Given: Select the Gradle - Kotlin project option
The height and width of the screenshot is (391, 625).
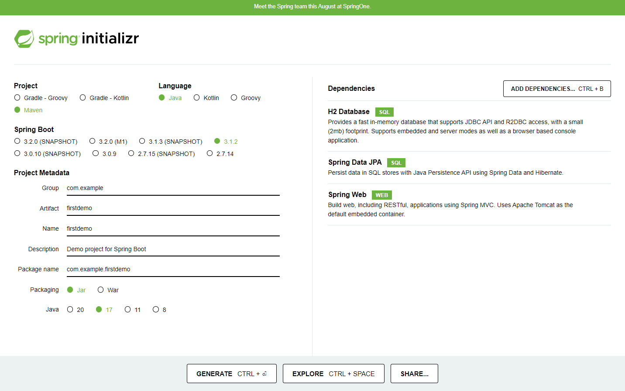Looking at the screenshot, I should coord(104,98).
